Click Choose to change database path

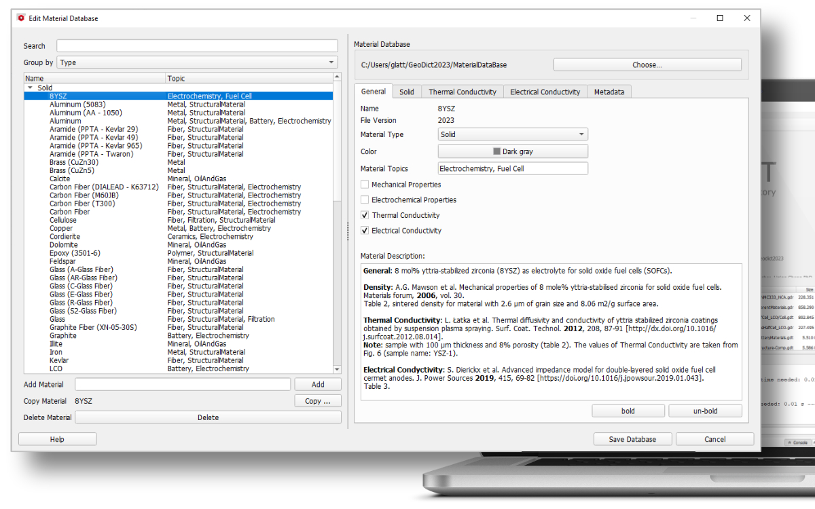tap(647, 64)
